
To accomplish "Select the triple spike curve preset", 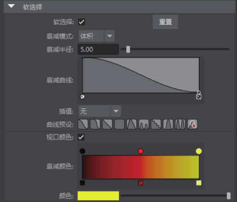I will 180,124.
